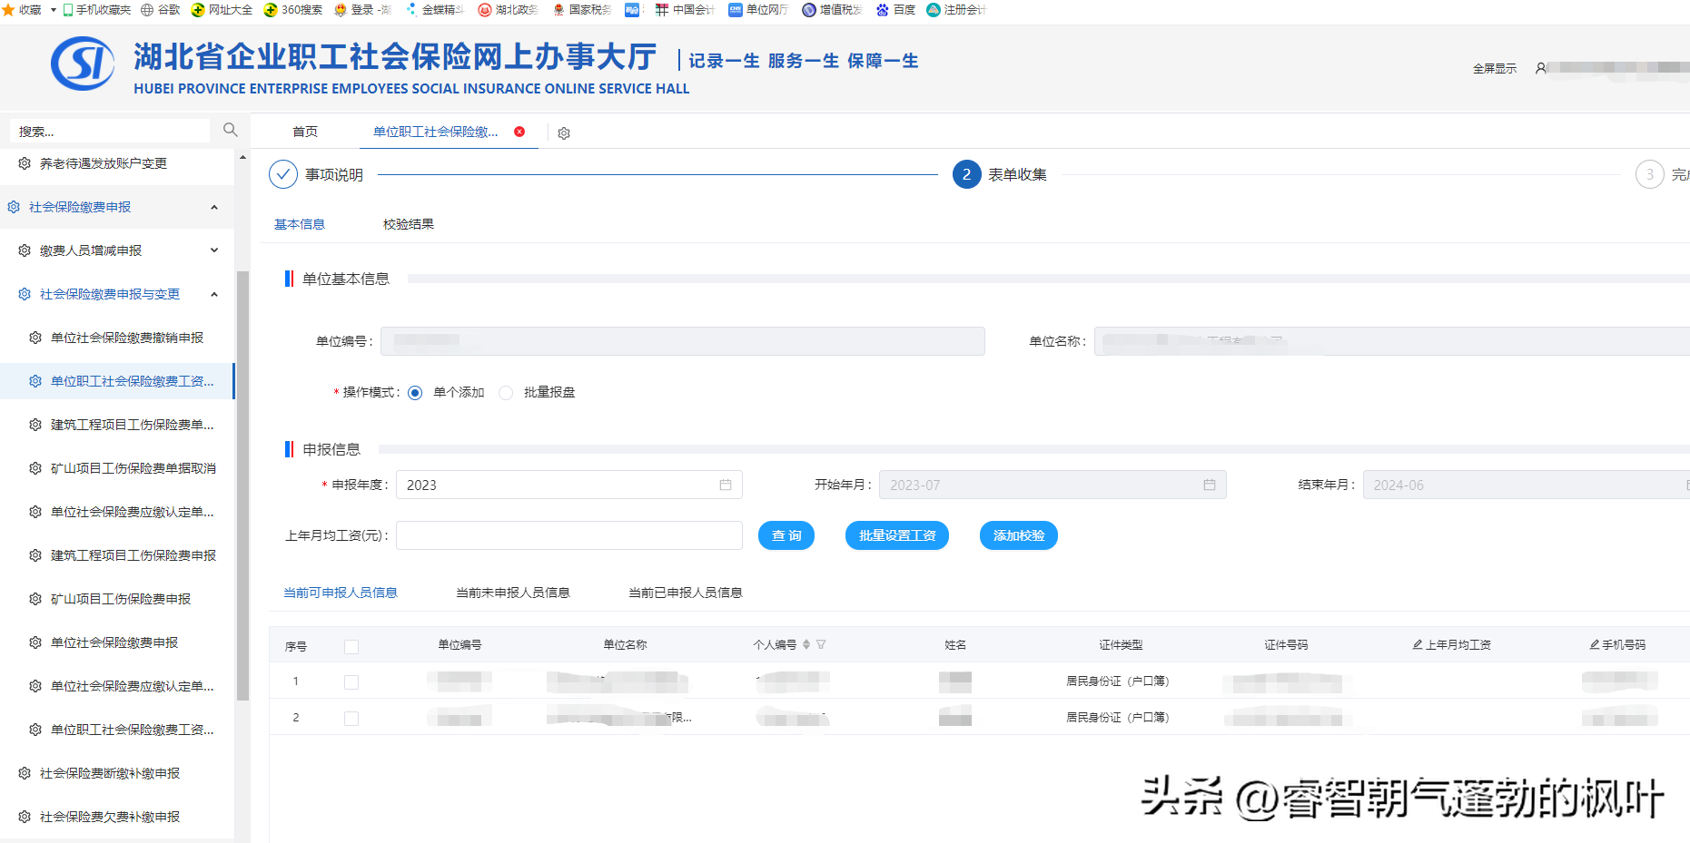Open the 申报年度 year picker
The width and height of the screenshot is (1690, 843).
pos(569,485)
